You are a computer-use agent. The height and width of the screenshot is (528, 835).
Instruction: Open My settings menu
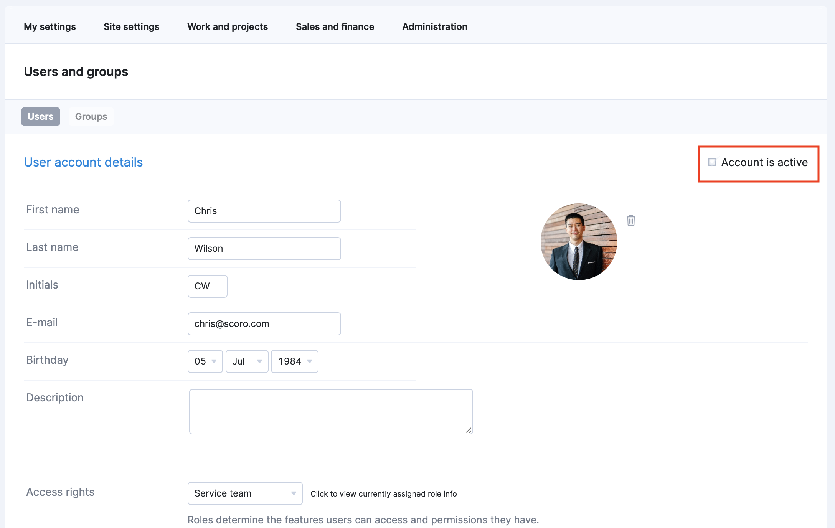(x=50, y=26)
